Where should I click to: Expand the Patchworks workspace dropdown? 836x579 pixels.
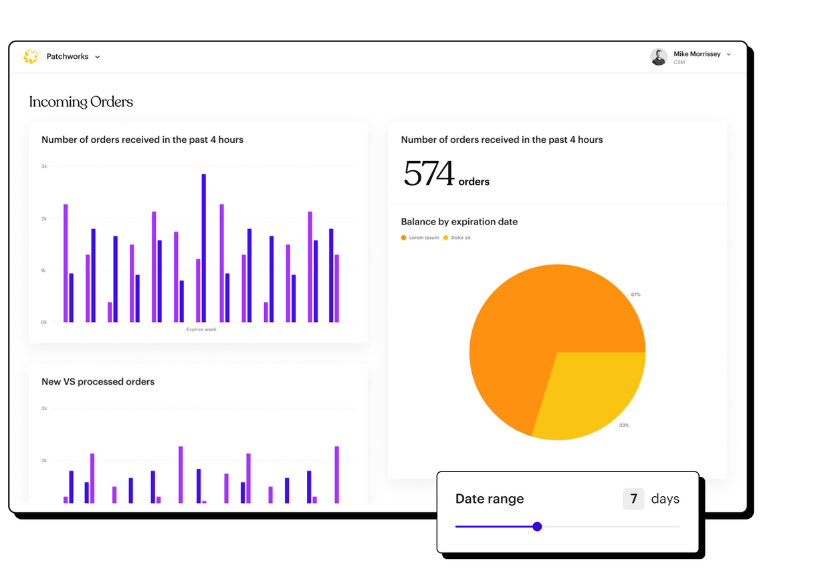click(x=98, y=57)
